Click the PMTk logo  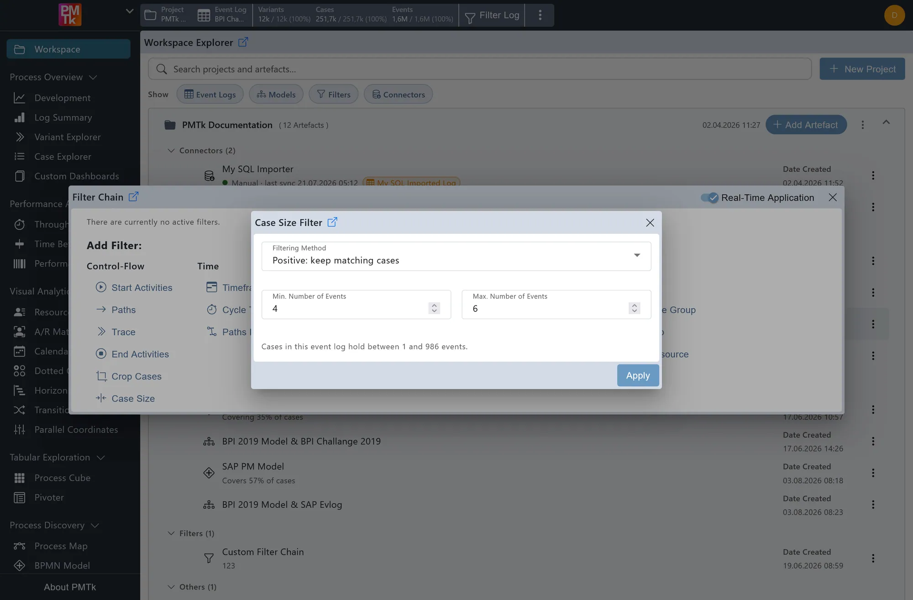click(x=70, y=15)
